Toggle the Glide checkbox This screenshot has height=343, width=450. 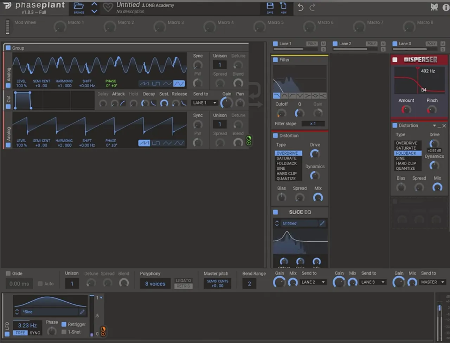[8, 274]
